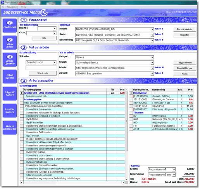This screenshot has height=189, width=200.
Task: Open the Arbets Uppgifter sidebar step 3
Action: coord(10,60)
